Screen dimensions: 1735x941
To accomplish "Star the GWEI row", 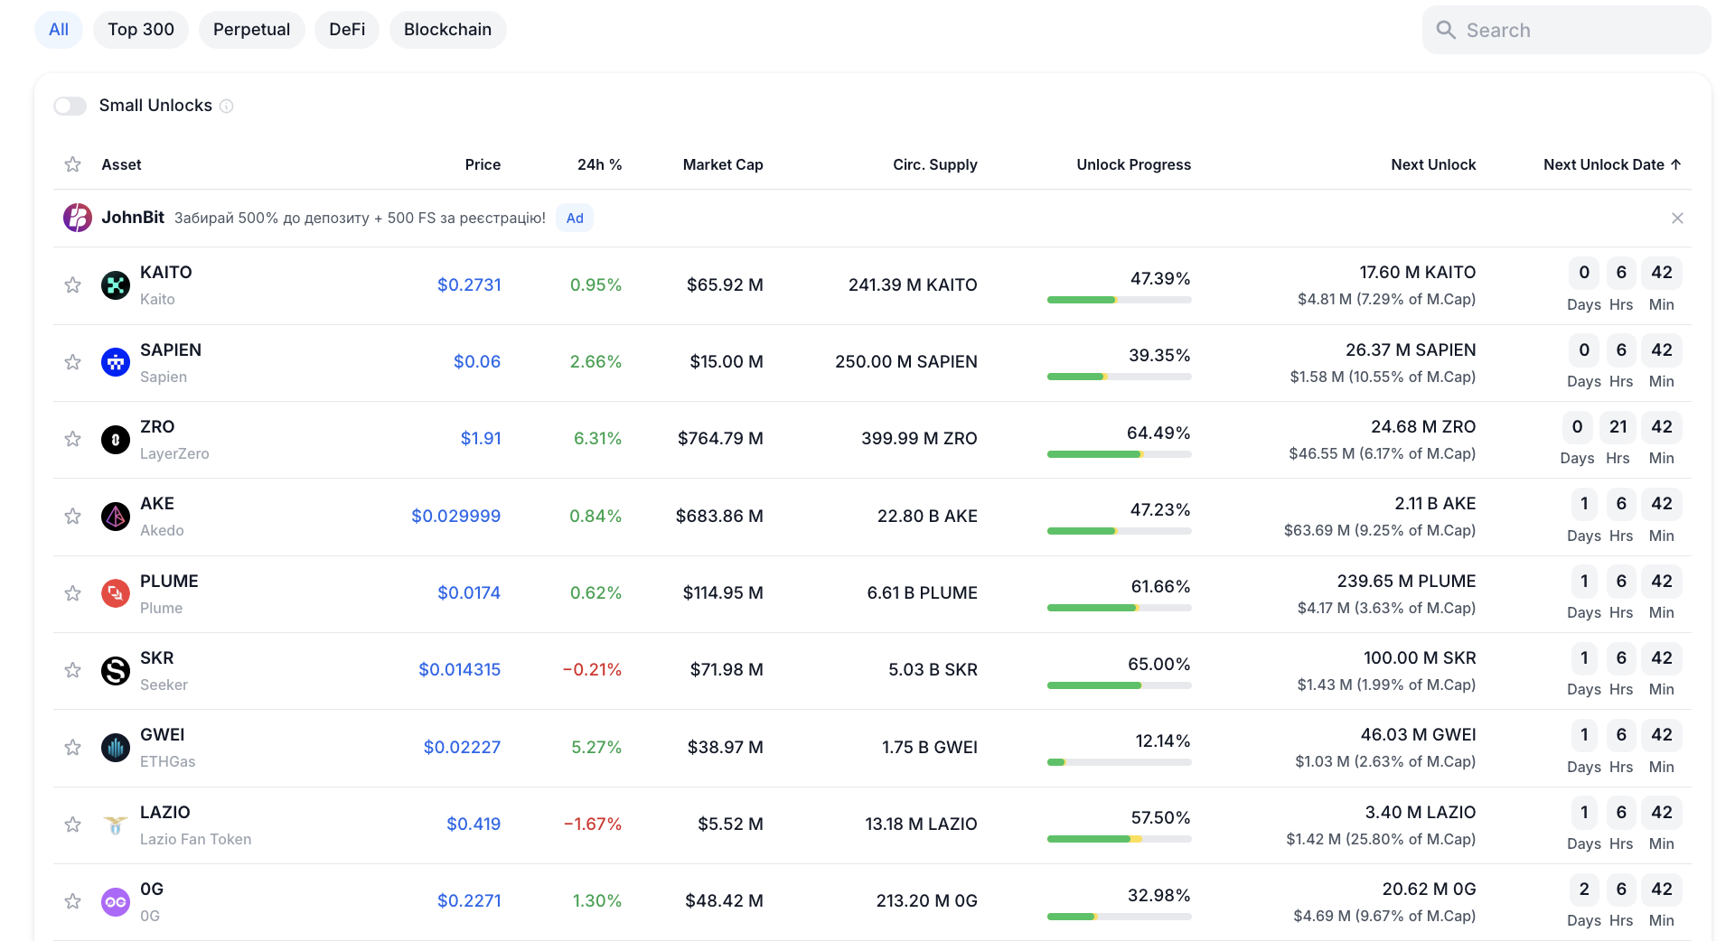I will click(x=73, y=748).
